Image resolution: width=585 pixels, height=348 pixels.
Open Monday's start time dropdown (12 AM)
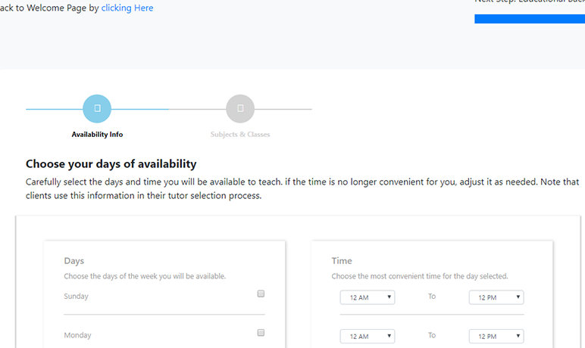pos(368,336)
